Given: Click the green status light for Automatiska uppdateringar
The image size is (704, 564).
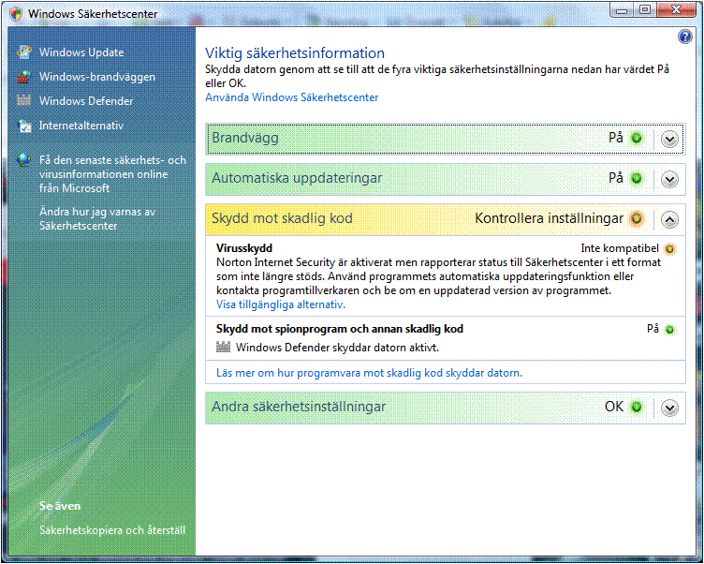Looking at the screenshot, I should click(637, 178).
